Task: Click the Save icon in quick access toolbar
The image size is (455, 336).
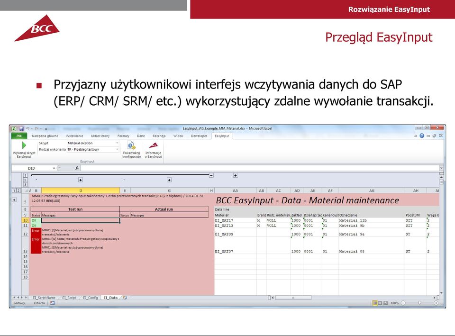Action: pyautogui.click(x=21, y=128)
